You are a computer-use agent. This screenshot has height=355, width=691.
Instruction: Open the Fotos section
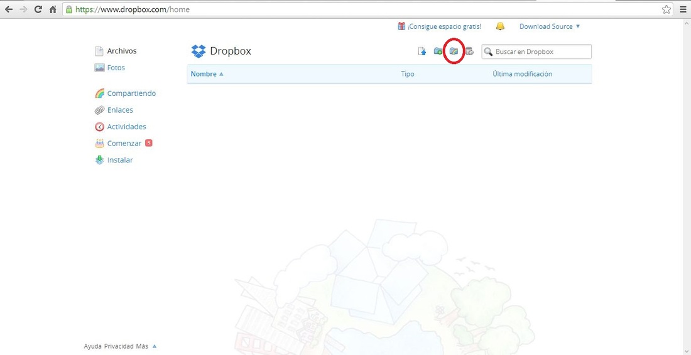click(x=116, y=68)
